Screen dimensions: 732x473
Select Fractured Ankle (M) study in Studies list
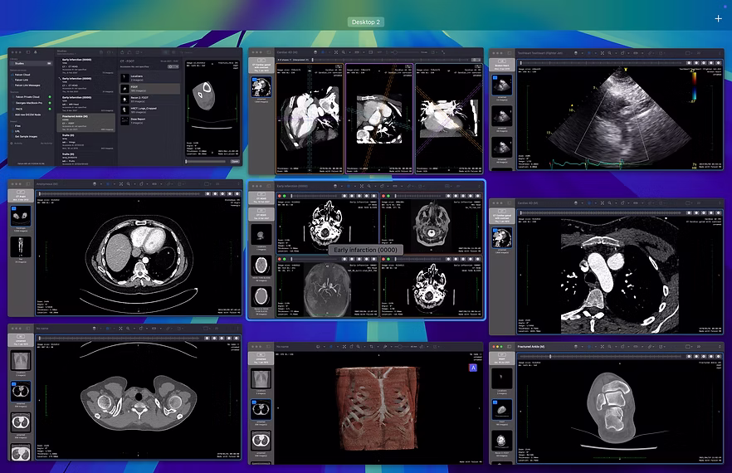tap(86, 123)
